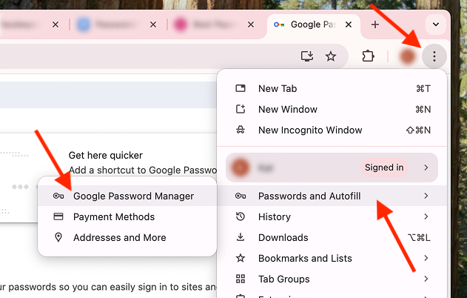Open the profile avatar in the toolbar
Viewport: 467px width, 298px height.
pyautogui.click(x=408, y=56)
